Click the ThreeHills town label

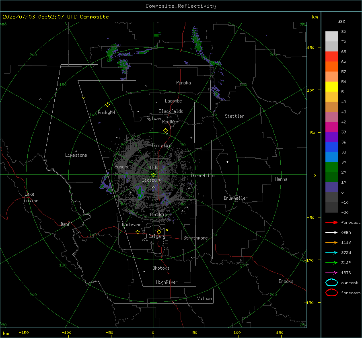202,176
